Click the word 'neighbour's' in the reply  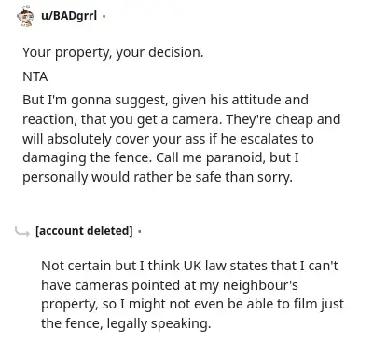[260, 285]
